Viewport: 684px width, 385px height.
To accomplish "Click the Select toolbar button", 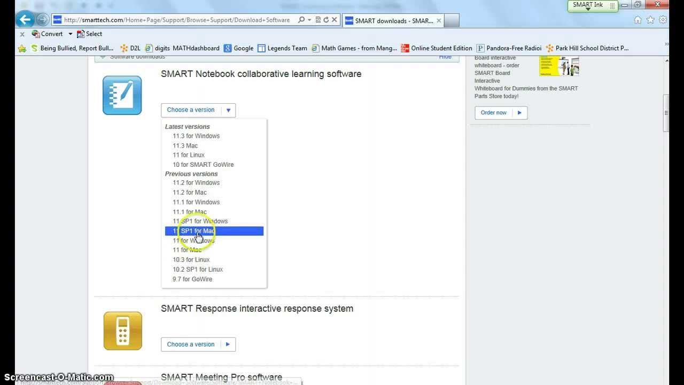I will pos(89,34).
